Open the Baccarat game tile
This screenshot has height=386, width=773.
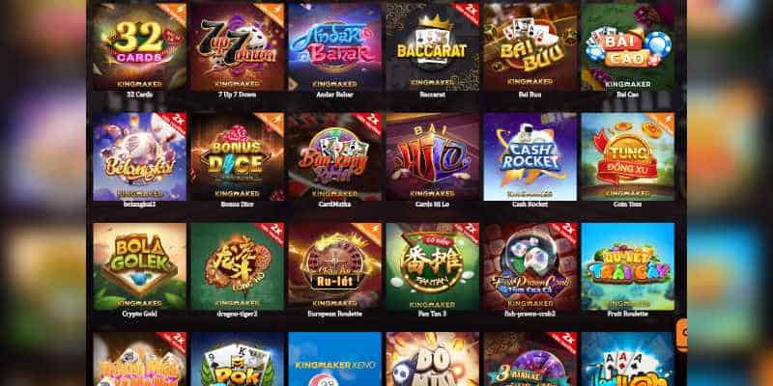pos(432,46)
